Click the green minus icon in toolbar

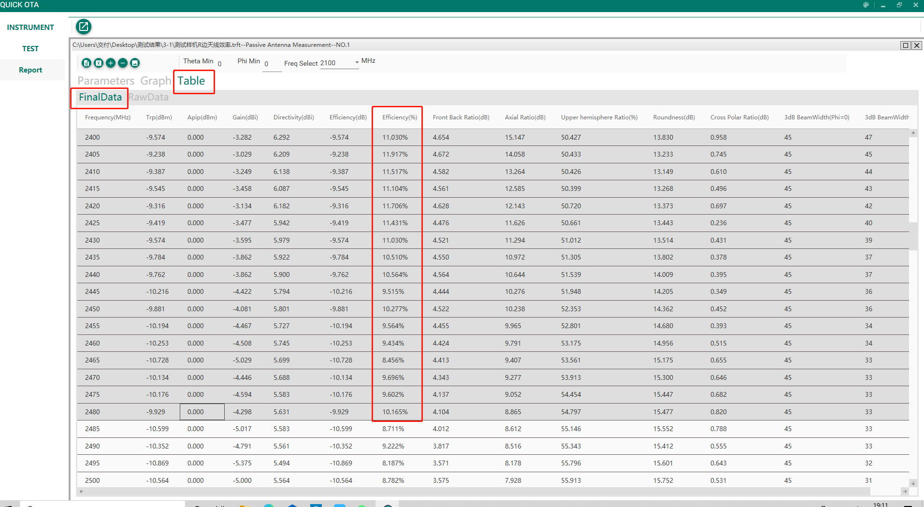click(123, 63)
